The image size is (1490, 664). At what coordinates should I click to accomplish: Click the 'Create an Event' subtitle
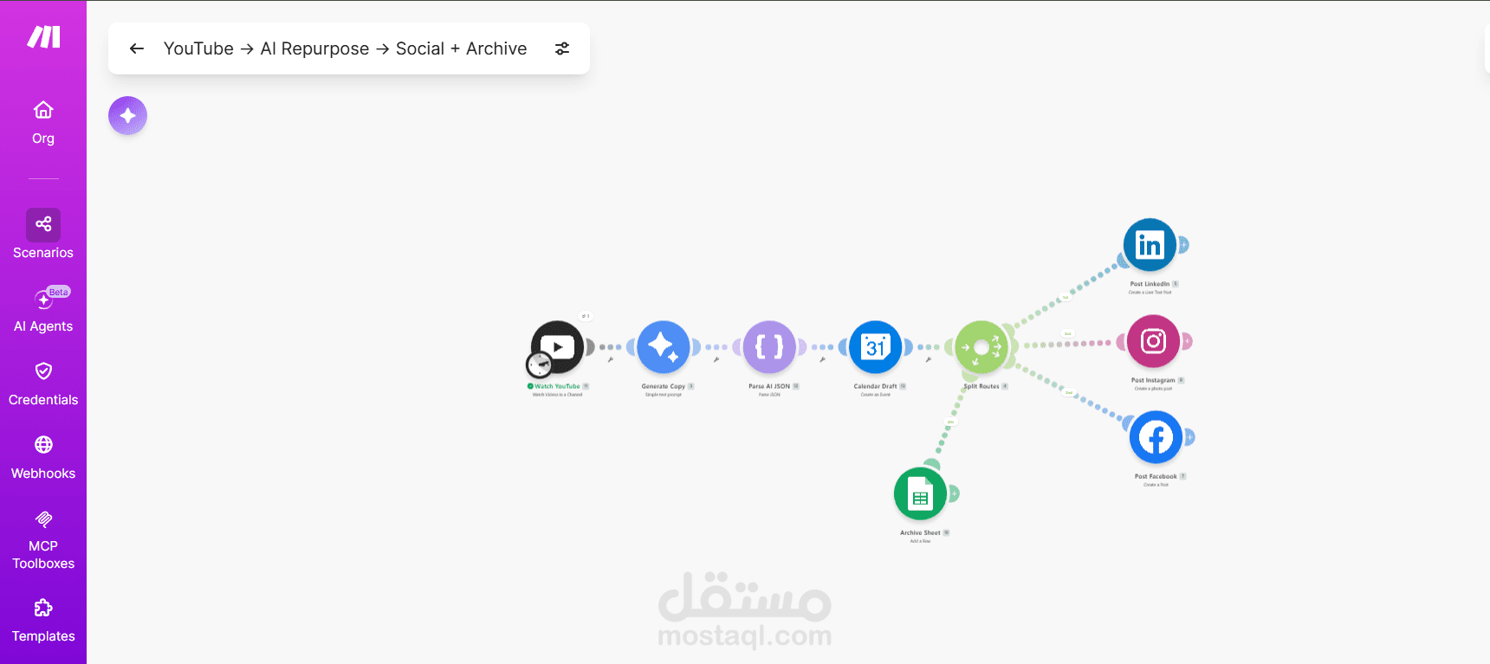point(876,395)
